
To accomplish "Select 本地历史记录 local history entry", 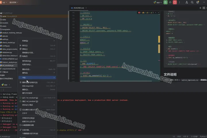I will coord(37,118).
